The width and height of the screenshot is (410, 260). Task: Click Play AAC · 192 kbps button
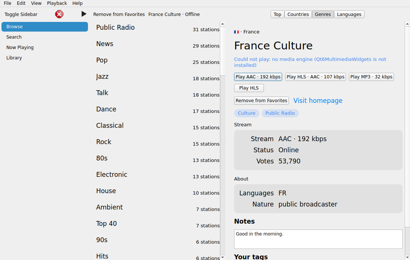pyautogui.click(x=258, y=77)
